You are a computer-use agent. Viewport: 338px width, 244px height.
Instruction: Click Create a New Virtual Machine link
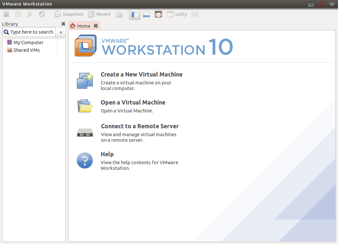point(142,74)
